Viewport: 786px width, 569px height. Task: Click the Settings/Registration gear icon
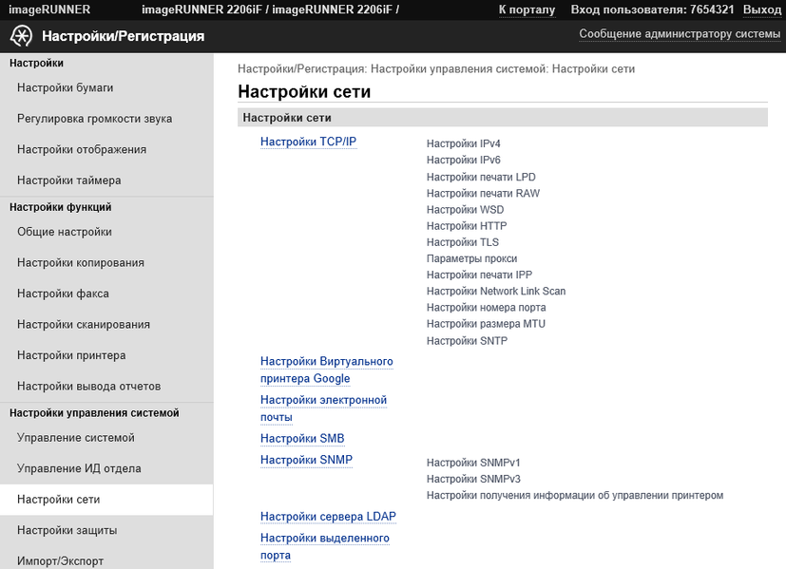(x=21, y=36)
